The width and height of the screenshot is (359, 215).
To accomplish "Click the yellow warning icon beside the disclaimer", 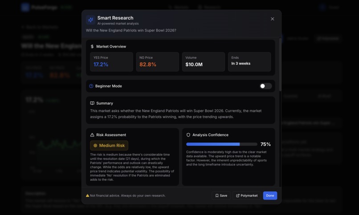I will pos(87,195).
